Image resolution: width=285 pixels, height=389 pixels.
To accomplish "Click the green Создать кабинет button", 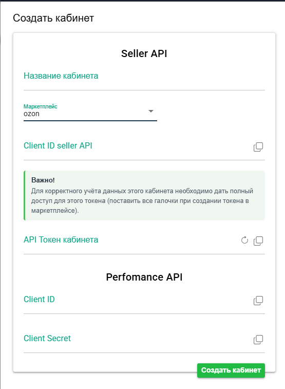I will coord(231,371).
